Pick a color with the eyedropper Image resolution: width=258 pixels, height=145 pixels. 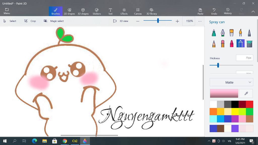point(246,93)
